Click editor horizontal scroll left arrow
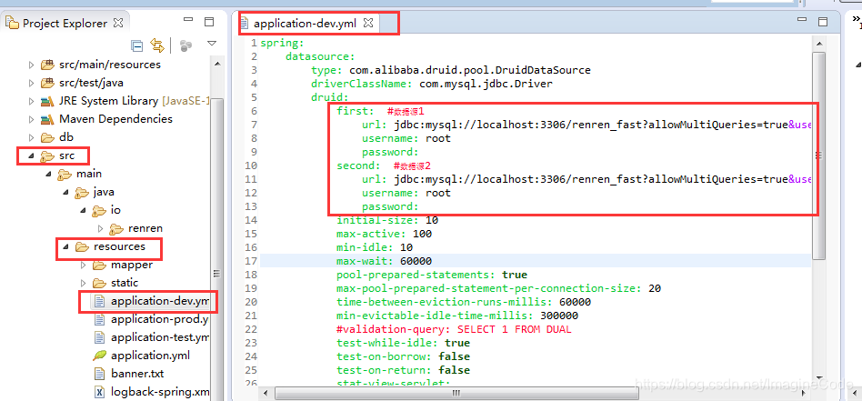862x401 pixels. point(266,394)
